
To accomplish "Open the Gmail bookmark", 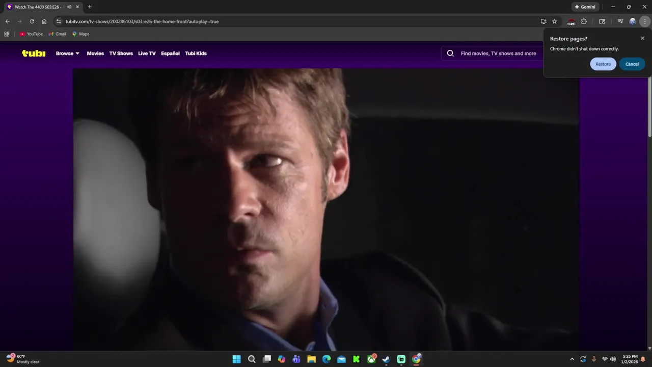I will [x=58, y=34].
